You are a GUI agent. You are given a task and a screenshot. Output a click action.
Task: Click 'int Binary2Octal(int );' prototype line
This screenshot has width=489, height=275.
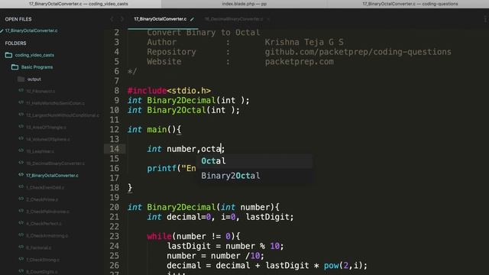tap(183, 110)
